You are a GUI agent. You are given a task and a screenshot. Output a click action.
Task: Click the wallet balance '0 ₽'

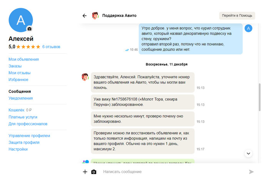point(29,110)
